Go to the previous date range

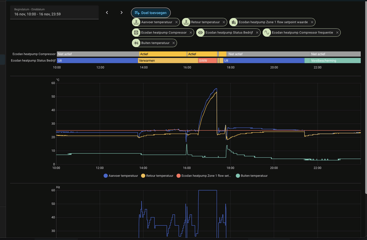click(x=107, y=13)
